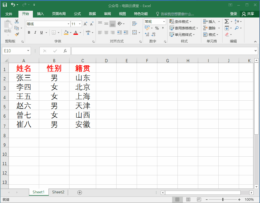Expand the formula bar chevron

point(255,51)
